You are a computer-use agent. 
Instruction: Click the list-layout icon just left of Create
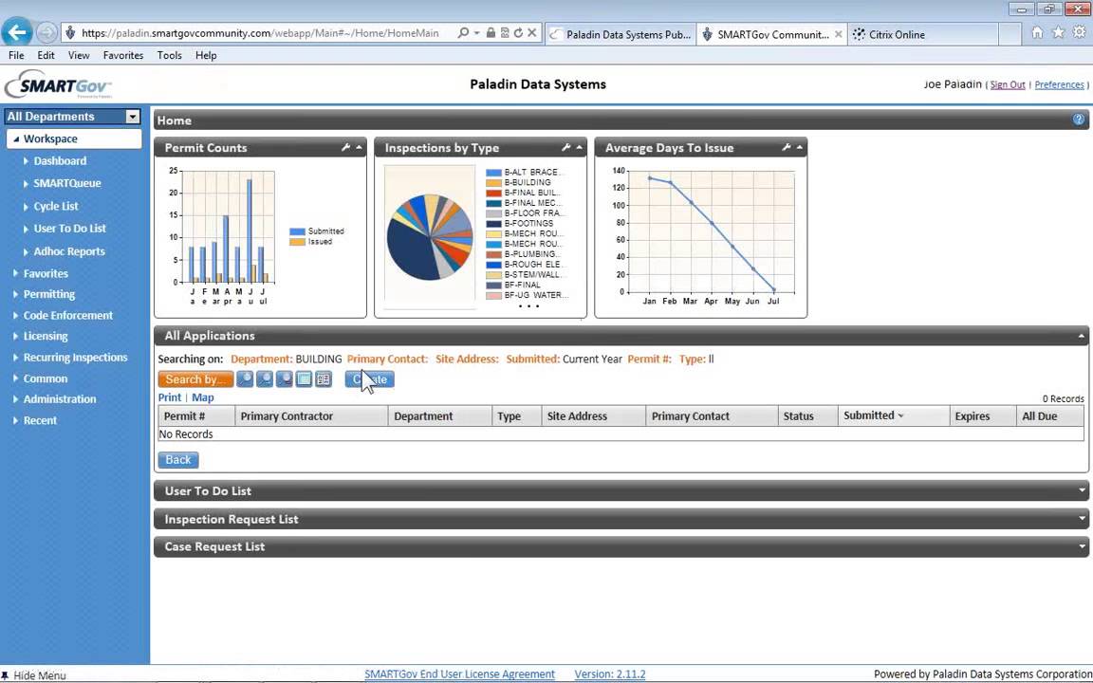click(323, 379)
